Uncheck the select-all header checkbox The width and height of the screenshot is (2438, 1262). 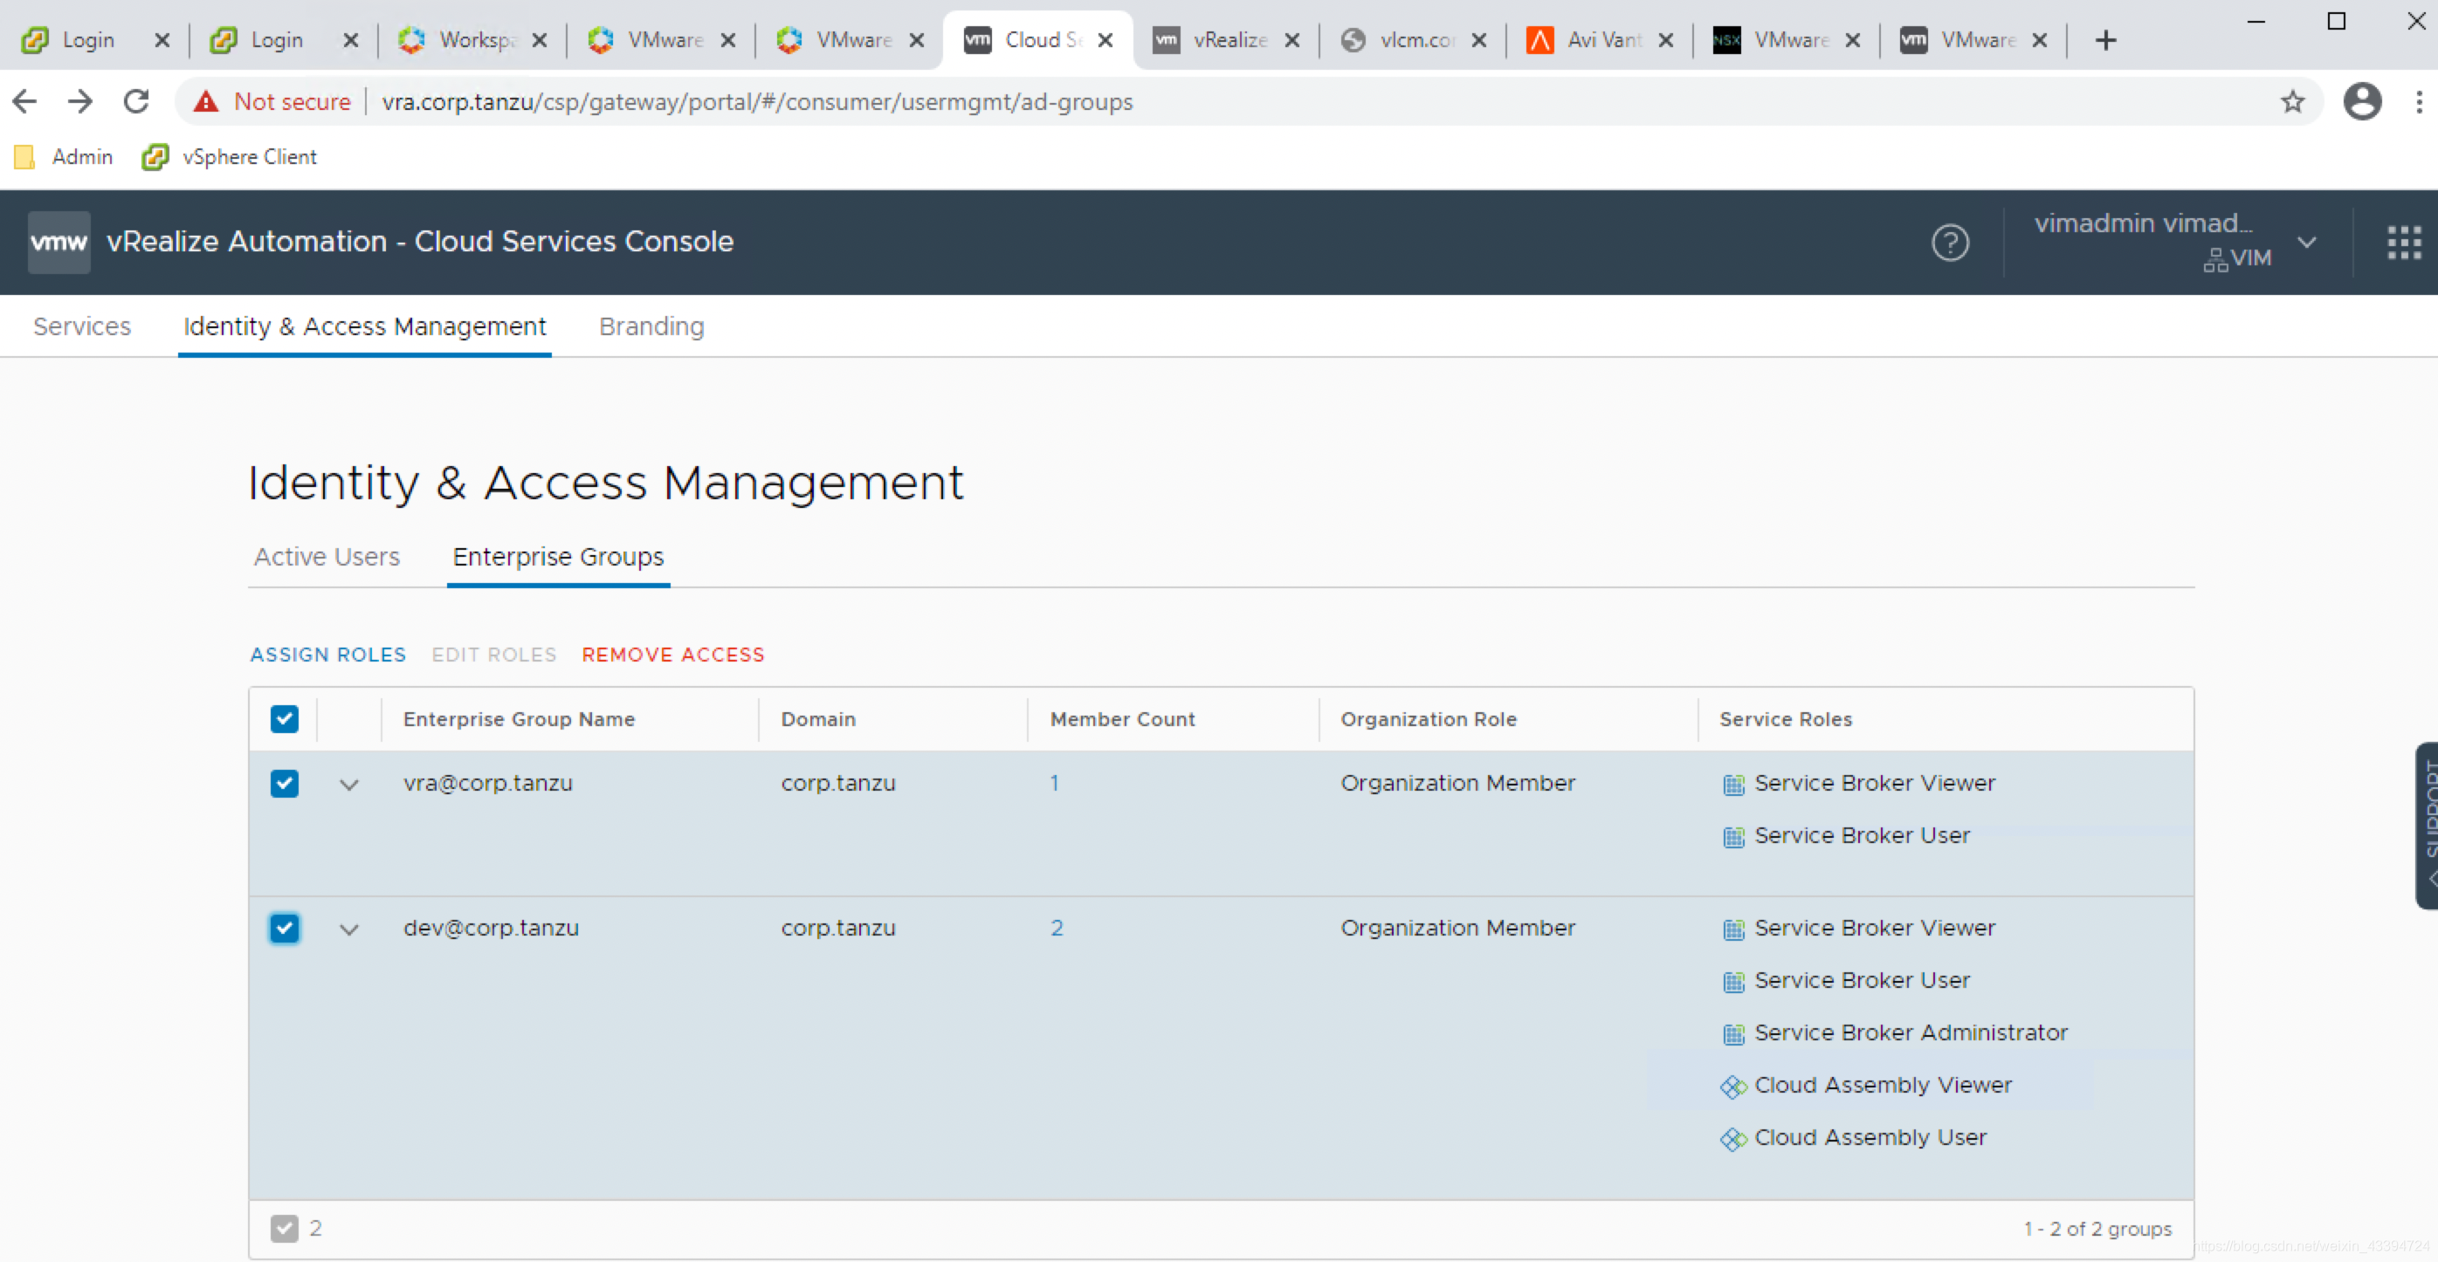(284, 719)
